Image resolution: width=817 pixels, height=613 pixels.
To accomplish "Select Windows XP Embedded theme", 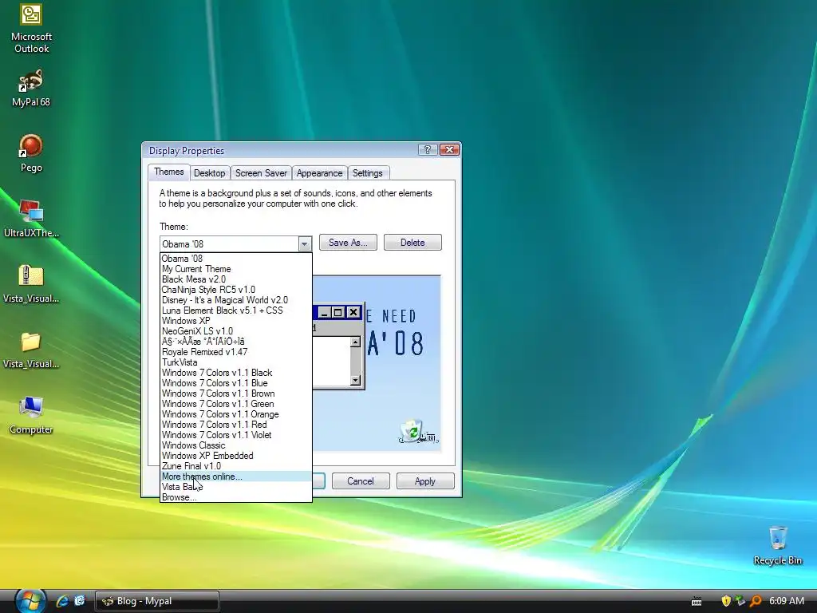I will [x=235, y=456].
